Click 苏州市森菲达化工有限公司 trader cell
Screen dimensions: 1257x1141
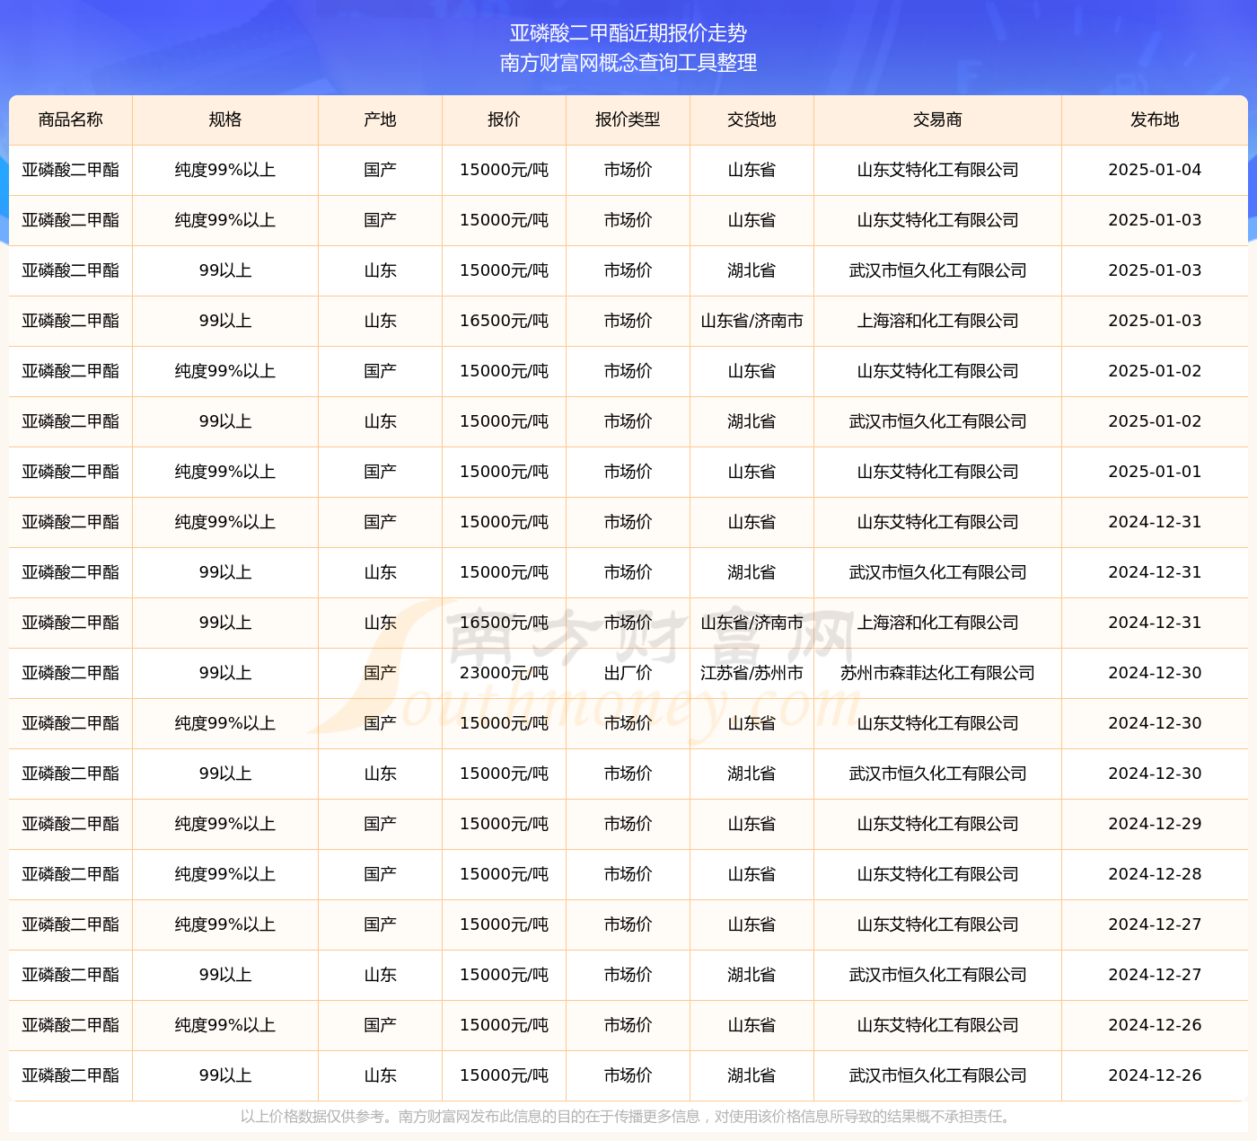938,673
